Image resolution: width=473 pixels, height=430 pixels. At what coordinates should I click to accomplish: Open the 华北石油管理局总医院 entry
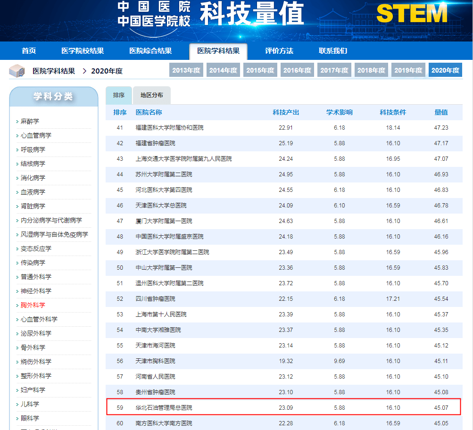click(164, 408)
